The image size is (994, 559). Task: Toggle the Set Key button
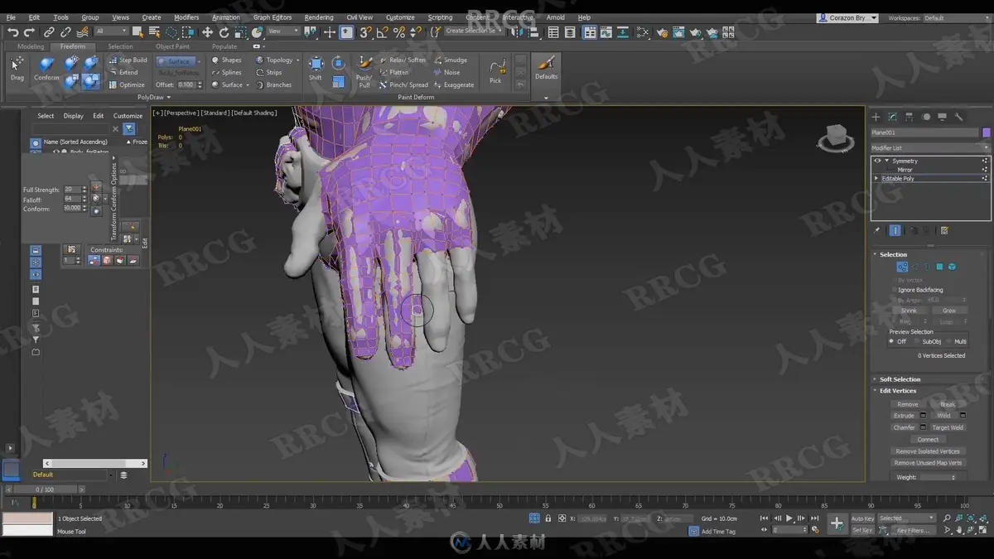[x=862, y=530]
